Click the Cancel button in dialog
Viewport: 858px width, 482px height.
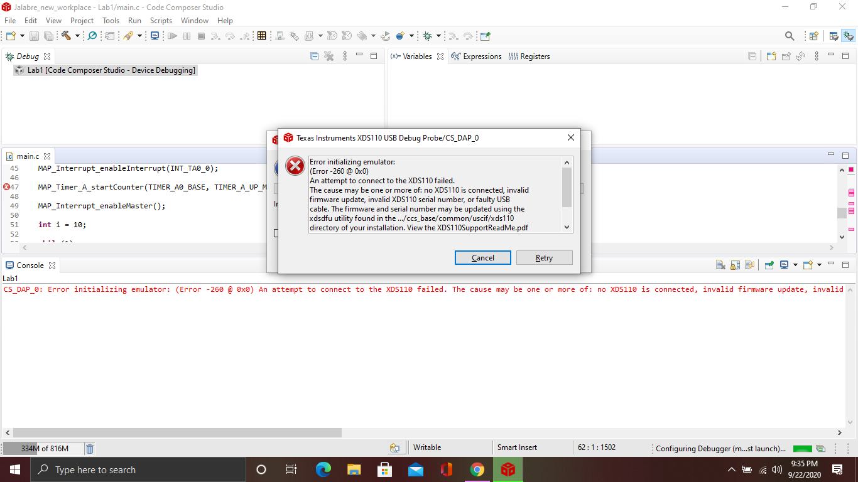[482, 258]
